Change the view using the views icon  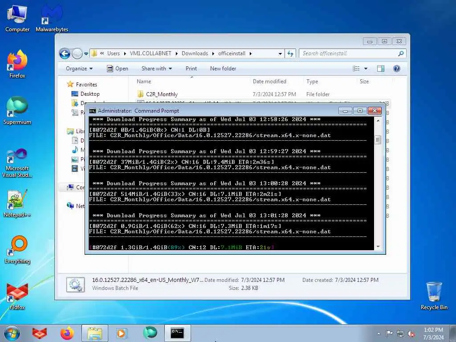[356, 69]
